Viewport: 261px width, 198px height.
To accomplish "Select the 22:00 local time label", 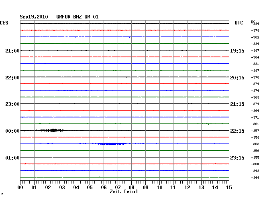I will [12, 78].
